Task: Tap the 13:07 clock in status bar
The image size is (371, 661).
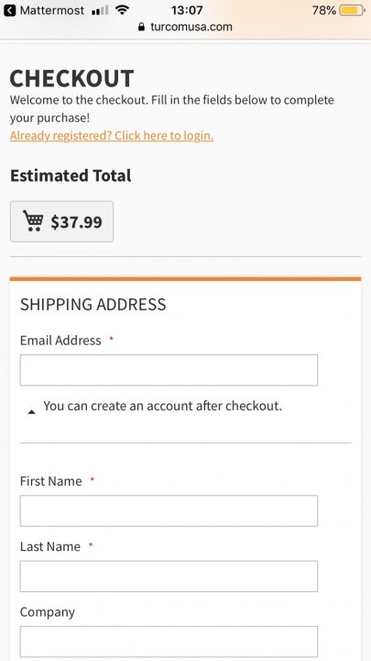Action: tap(187, 10)
